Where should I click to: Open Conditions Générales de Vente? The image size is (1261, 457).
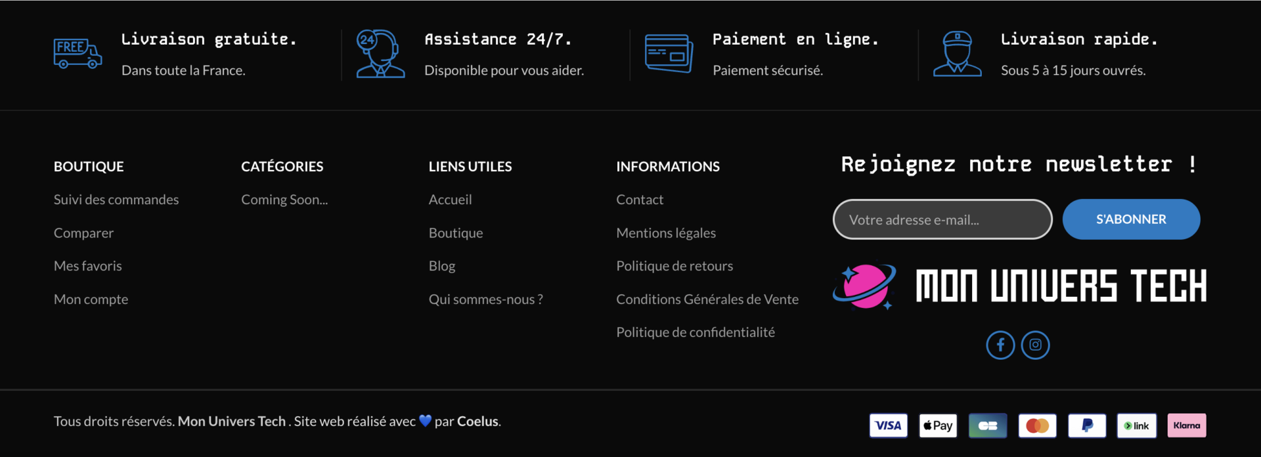707,299
